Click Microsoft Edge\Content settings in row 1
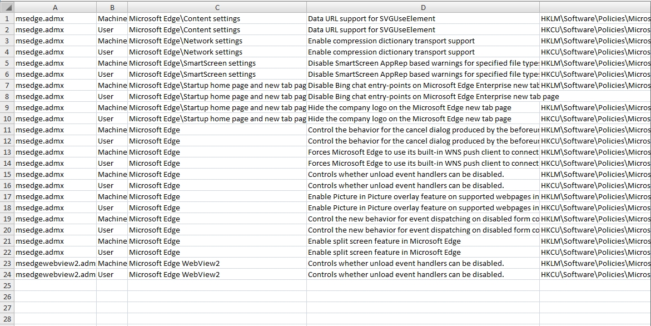This screenshot has height=326, width=651. pyautogui.click(x=217, y=18)
